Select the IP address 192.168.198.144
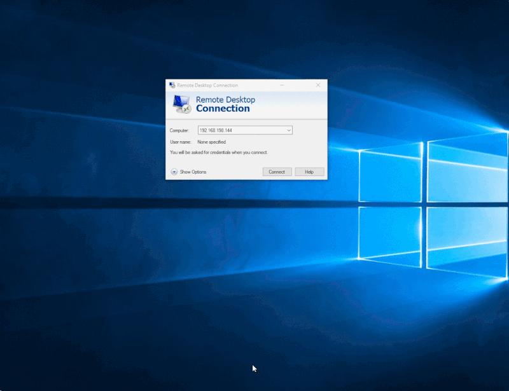The width and height of the screenshot is (509, 391). (216, 130)
